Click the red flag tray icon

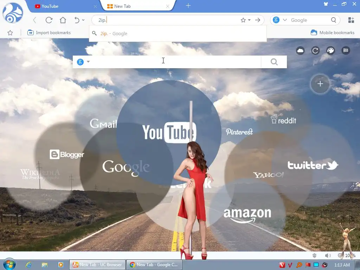click(308, 265)
